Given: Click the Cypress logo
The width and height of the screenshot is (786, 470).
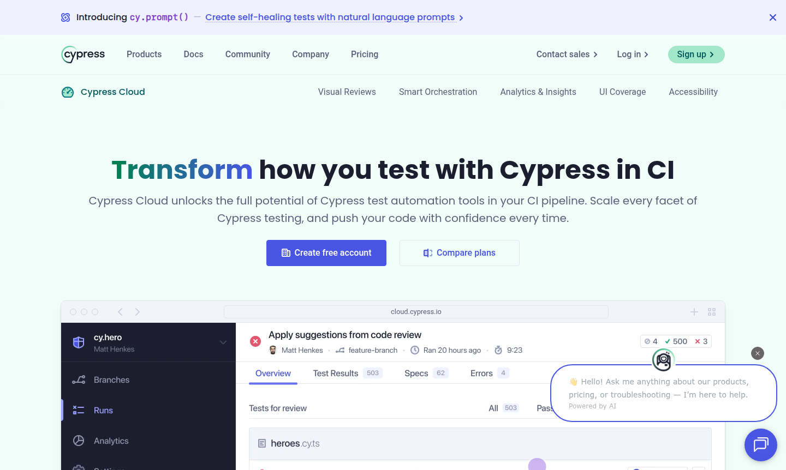Looking at the screenshot, I should [x=82, y=54].
